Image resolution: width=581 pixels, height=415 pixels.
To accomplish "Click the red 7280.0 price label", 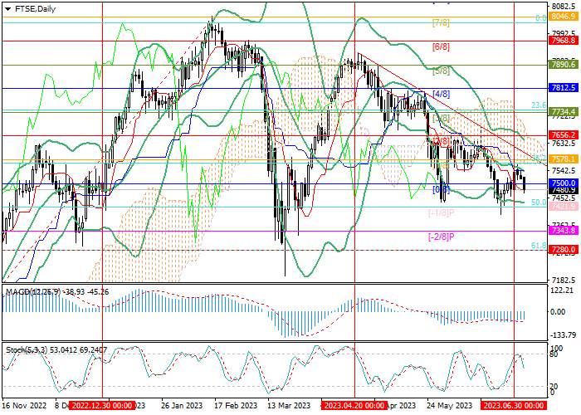I will pyautogui.click(x=564, y=249).
